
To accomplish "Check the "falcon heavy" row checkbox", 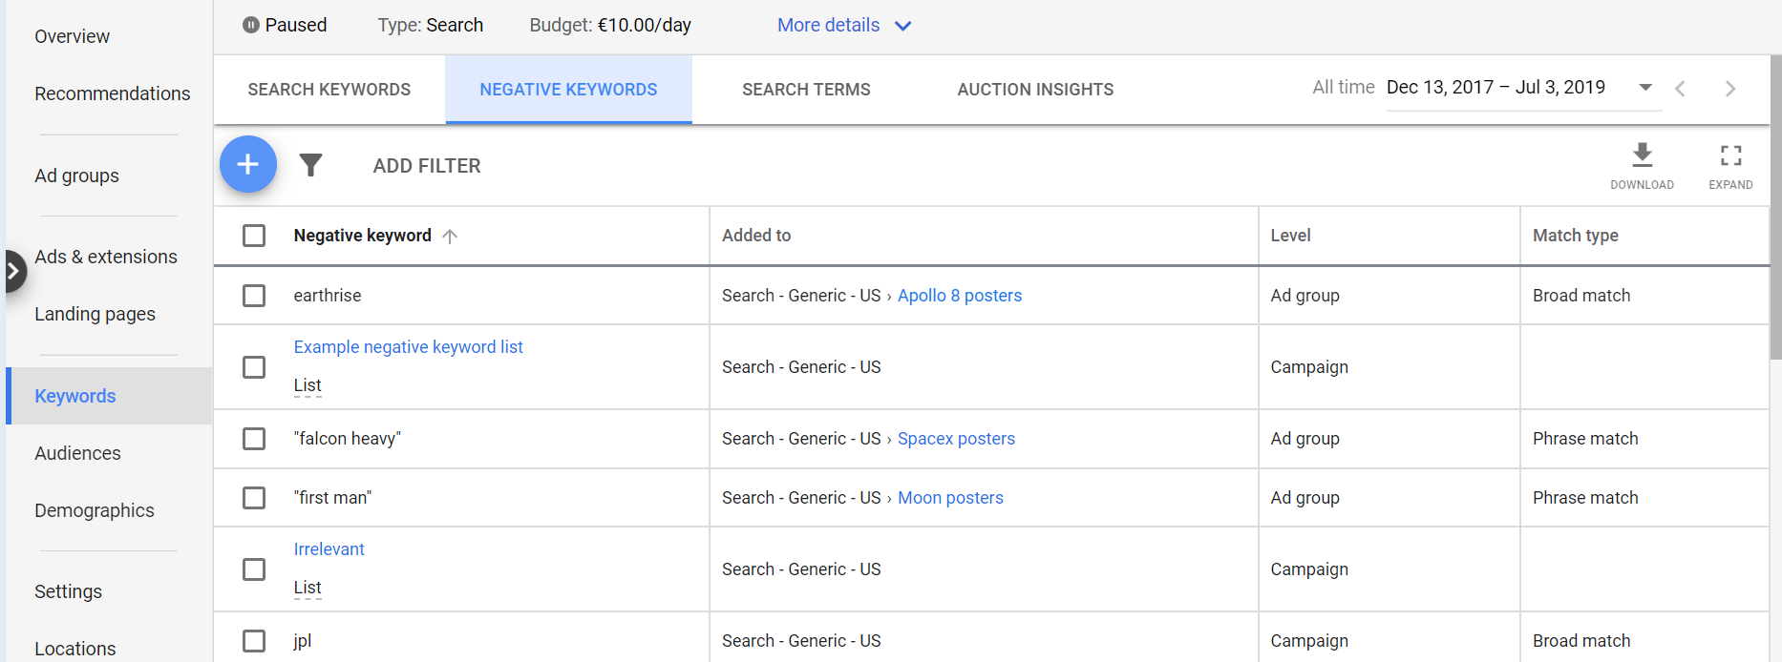I will 254,439.
